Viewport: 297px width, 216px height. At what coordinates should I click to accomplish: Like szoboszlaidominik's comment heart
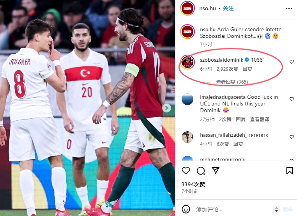coord(292,62)
